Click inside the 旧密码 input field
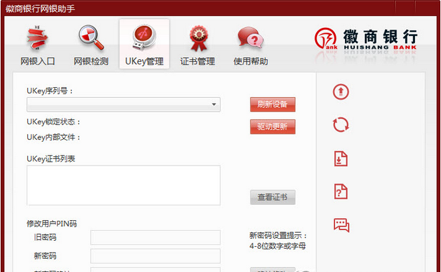The width and height of the screenshot is (441, 272). (155, 237)
